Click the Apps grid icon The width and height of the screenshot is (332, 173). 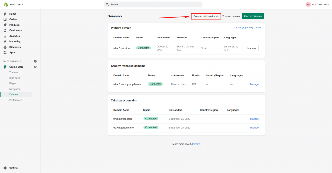coord(5,52)
